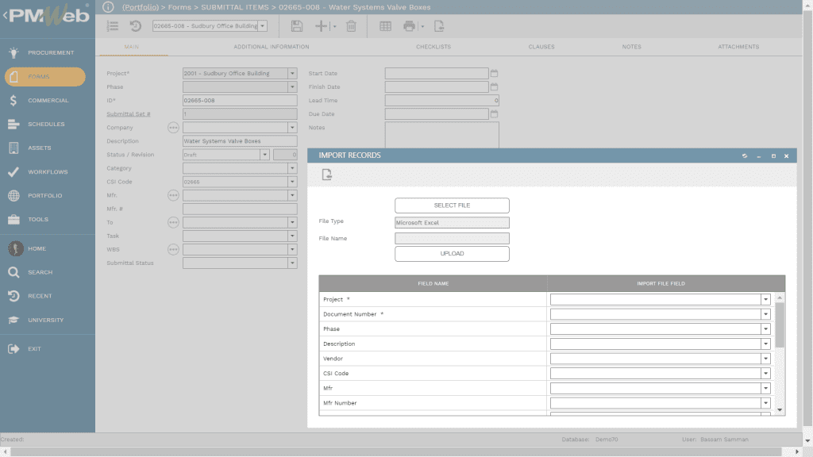The height and width of the screenshot is (457, 813).
Task: Open Due Date calendar picker
Action: [x=494, y=113]
